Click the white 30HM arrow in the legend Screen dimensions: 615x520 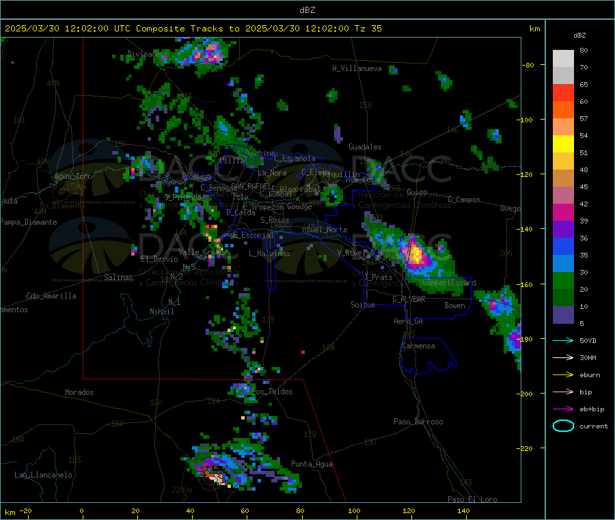point(563,357)
